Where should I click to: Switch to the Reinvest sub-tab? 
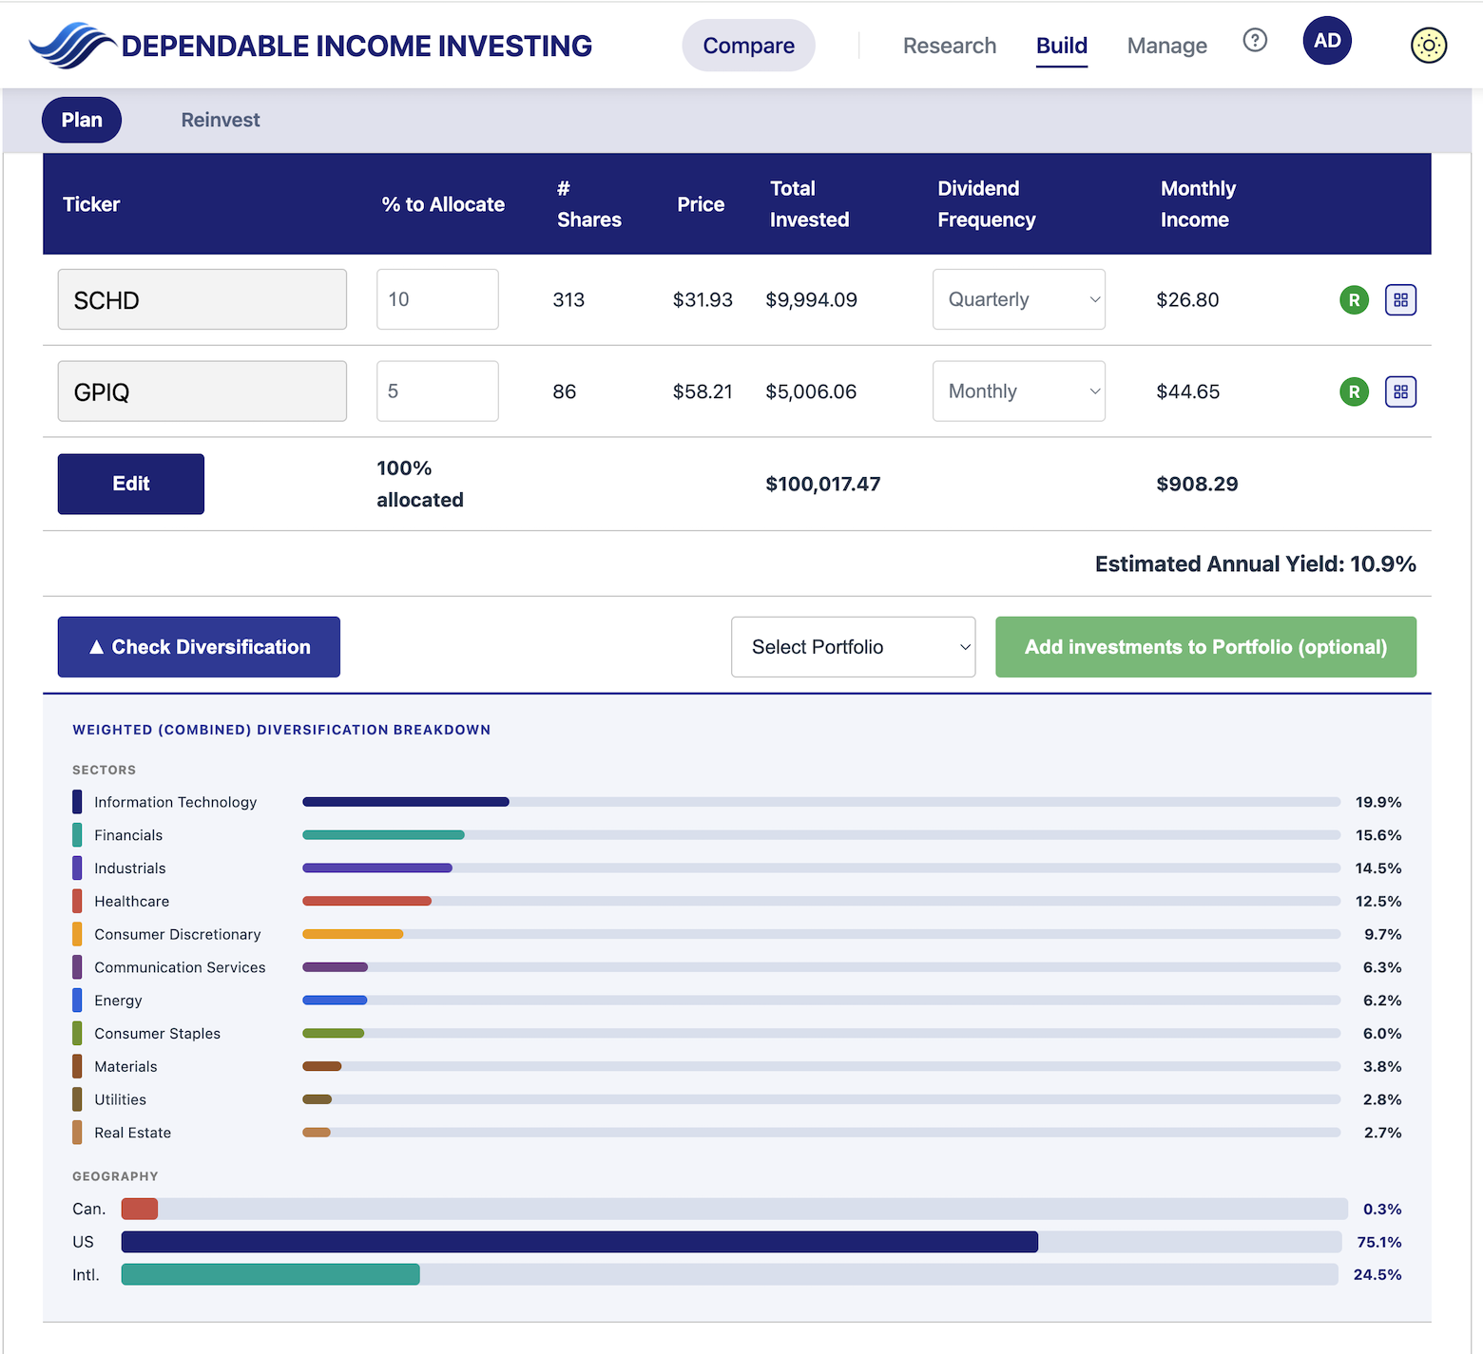(221, 120)
